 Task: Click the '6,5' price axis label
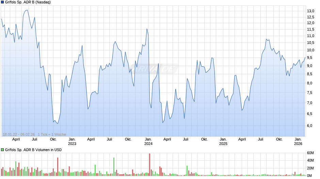click(x=309, y=114)
